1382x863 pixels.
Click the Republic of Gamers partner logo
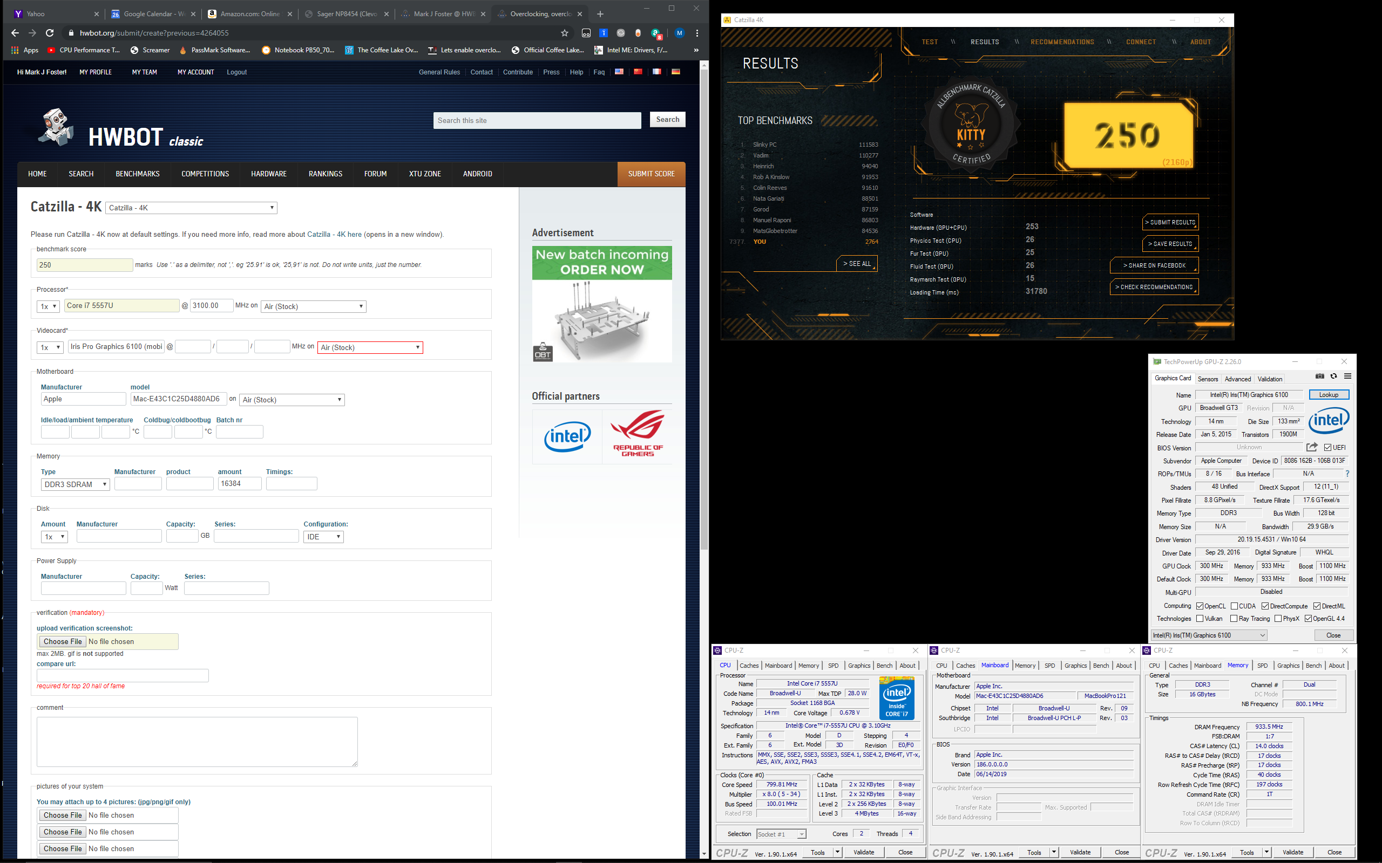point(638,433)
